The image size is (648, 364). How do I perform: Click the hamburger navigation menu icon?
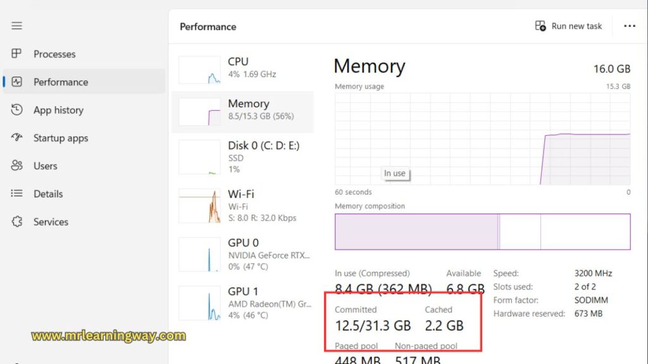pyautogui.click(x=17, y=26)
